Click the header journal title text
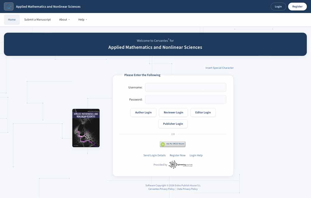The image size is (311, 198). point(48,7)
